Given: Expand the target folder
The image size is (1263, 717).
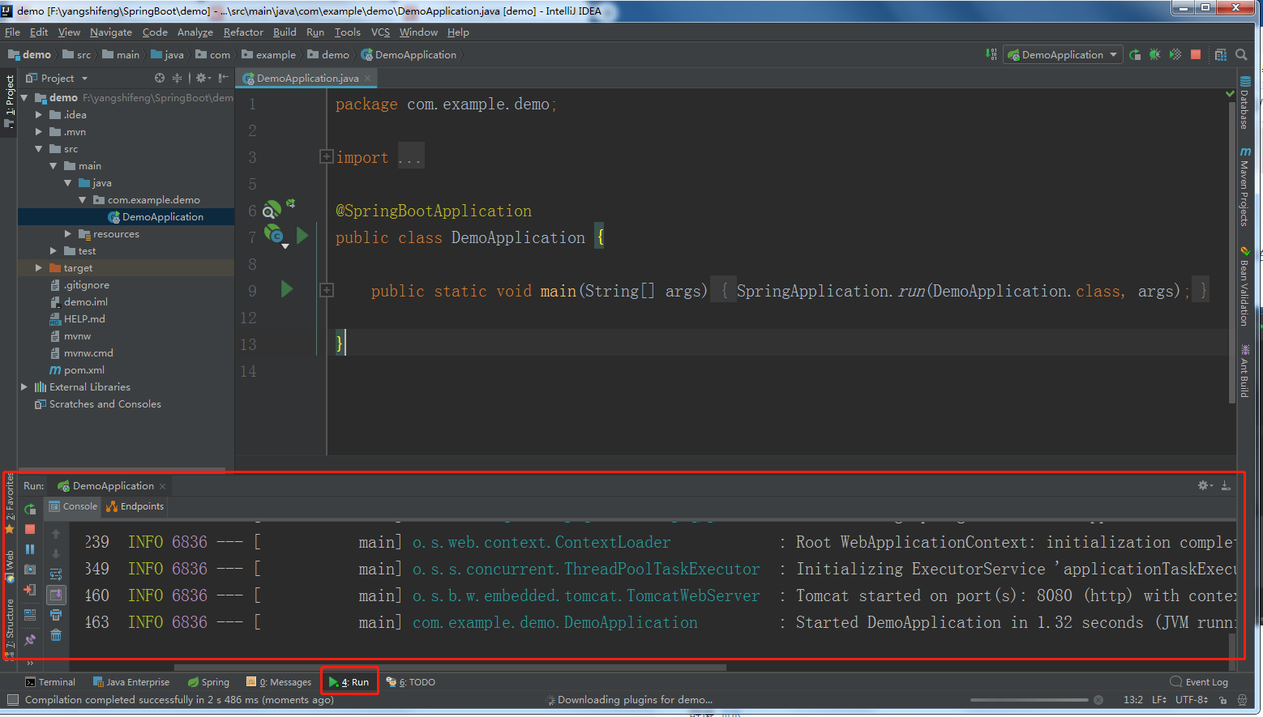Looking at the screenshot, I should click(38, 268).
